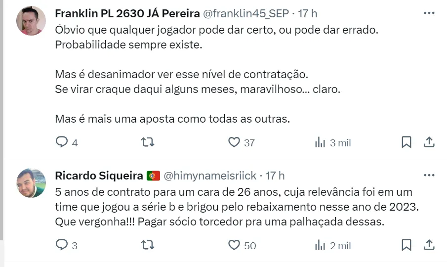Click Ricardo Siqueira's profile avatar
This screenshot has width=447, height=267.
[x=31, y=183]
